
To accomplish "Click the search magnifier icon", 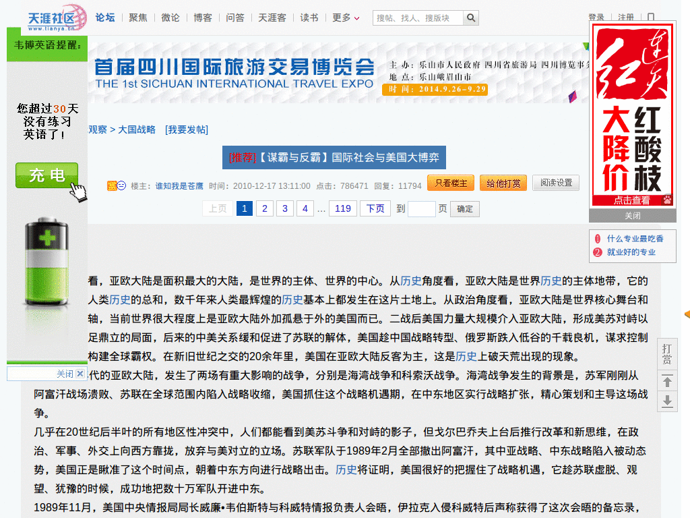I will point(470,18).
